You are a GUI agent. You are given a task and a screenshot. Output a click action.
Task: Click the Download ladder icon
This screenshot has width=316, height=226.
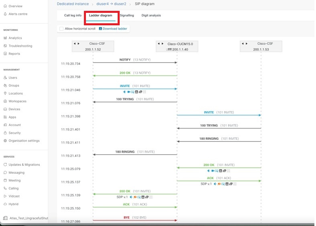100,29
